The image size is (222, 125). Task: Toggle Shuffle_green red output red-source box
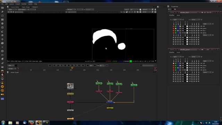click(173, 63)
